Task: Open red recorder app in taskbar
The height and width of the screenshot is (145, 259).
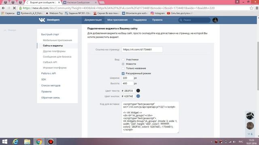Action: coord(51,141)
